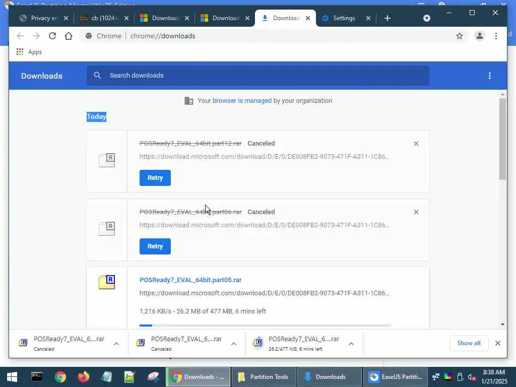Click the Downloads page title

pos(42,76)
